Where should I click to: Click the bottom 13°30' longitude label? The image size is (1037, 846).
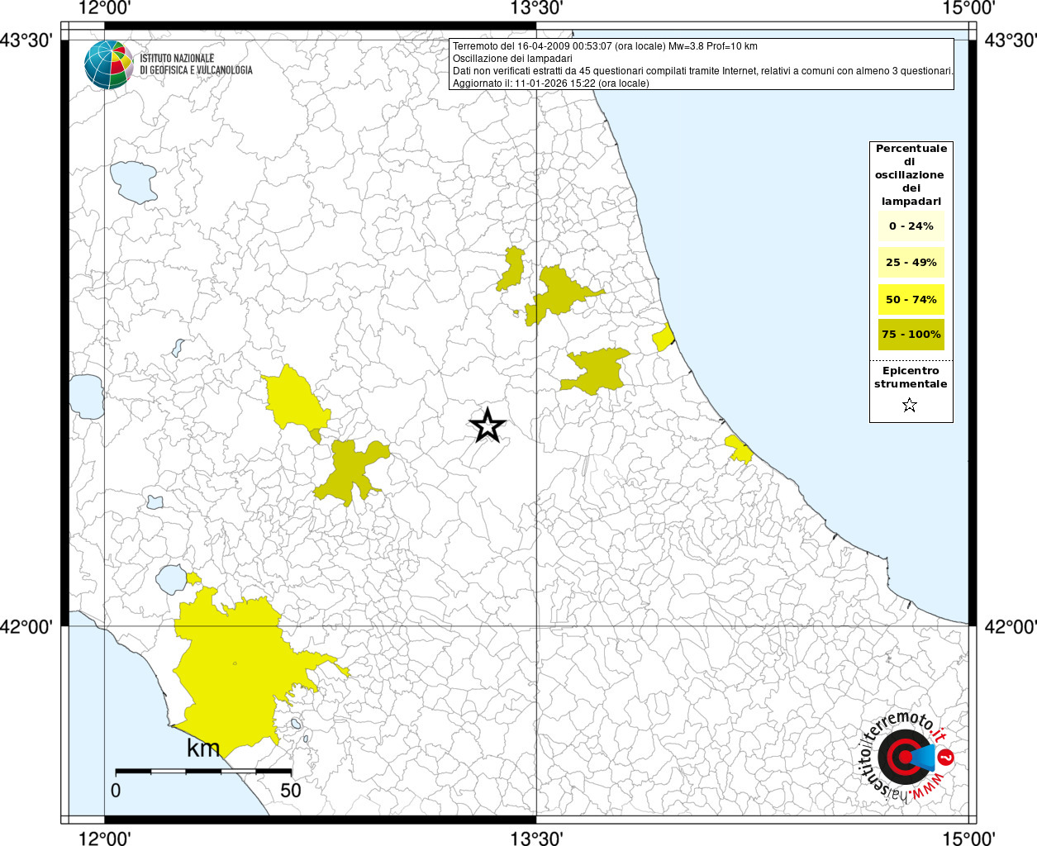pyautogui.click(x=536, y=838)
